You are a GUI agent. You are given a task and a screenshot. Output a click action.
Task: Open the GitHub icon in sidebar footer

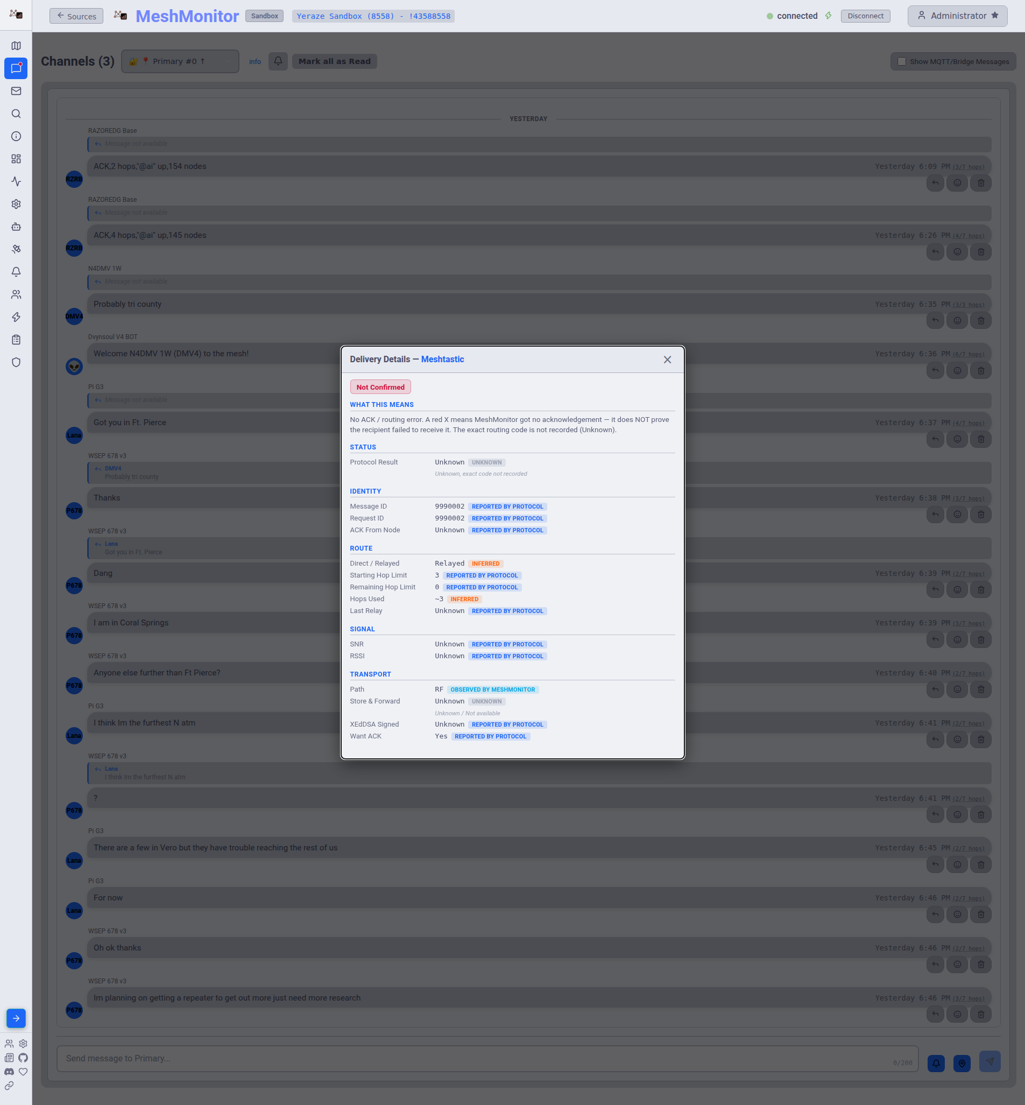[x=23, y=1058]
